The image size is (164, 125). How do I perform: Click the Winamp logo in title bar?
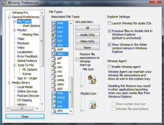click(4, 3)
